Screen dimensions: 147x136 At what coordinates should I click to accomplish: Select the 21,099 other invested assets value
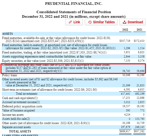[126, 85]
